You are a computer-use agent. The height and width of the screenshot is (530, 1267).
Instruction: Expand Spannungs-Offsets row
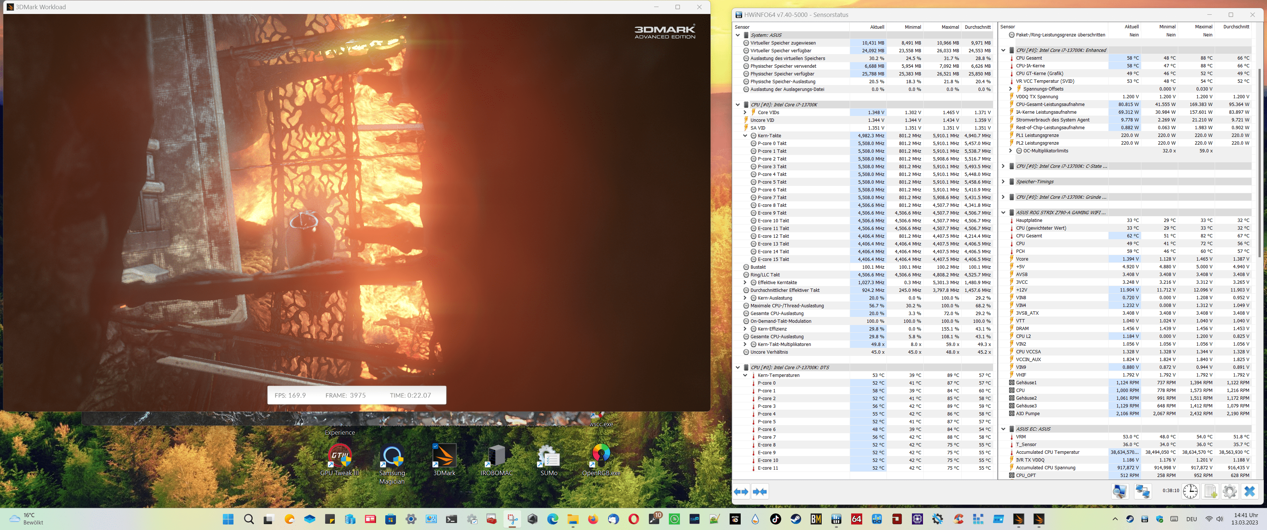tap(1011, 89)
